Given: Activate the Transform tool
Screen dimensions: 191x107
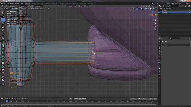Looking at the screenshot, I should 3,30.
